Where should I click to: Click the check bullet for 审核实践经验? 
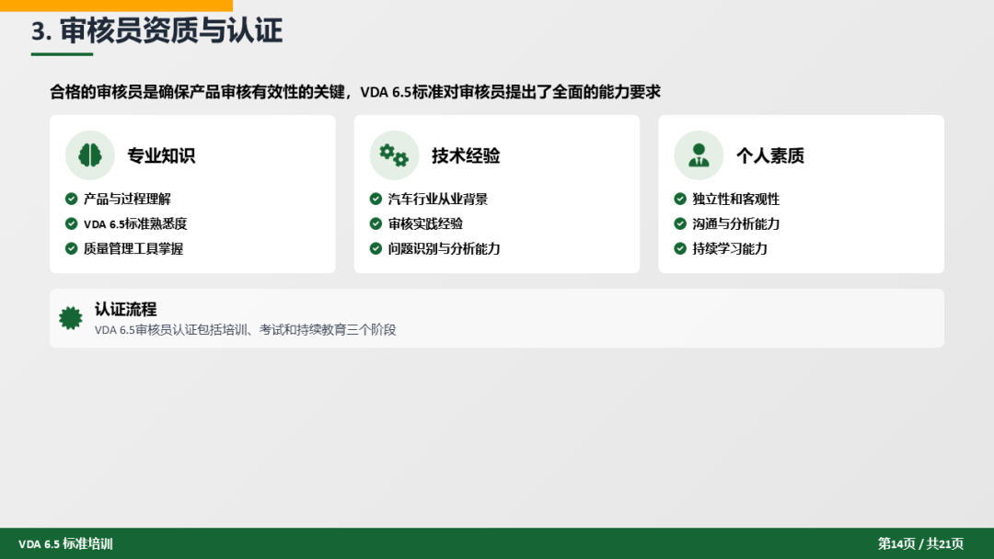coord(376,223)
